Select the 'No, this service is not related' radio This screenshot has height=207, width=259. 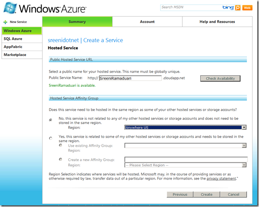click(51, 120)
